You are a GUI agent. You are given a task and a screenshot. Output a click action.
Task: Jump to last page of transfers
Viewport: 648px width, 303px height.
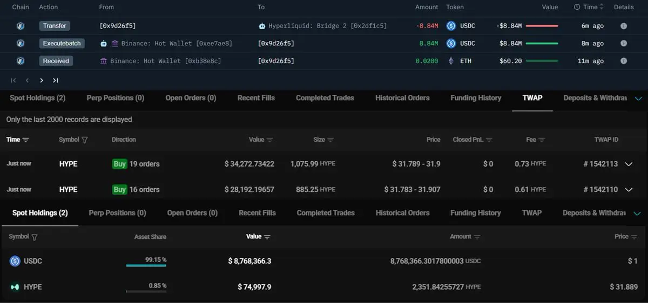click(55, 80)
